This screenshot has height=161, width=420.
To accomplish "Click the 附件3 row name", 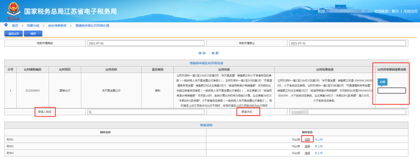I will coord(10,153).
